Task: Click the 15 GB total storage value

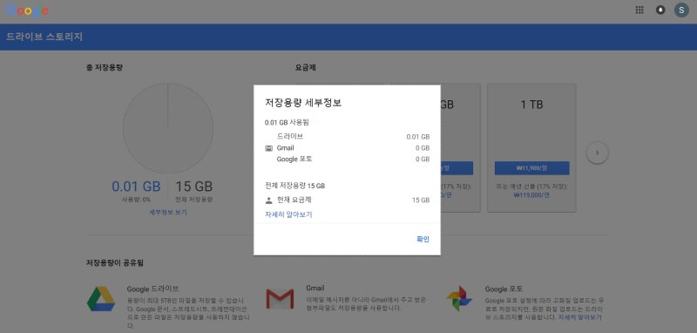Action: point(193,187)
